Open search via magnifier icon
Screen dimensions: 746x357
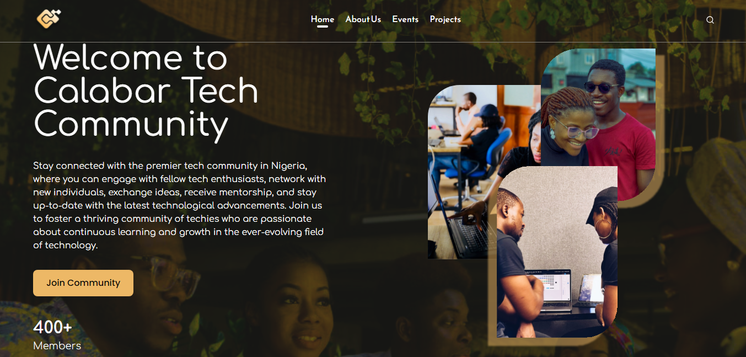point(710,20)
